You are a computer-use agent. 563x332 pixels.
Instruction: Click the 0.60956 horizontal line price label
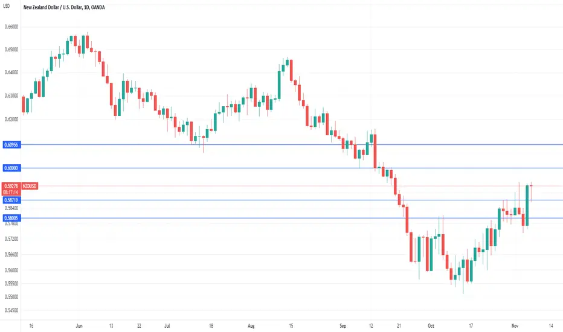pos(11,145)
